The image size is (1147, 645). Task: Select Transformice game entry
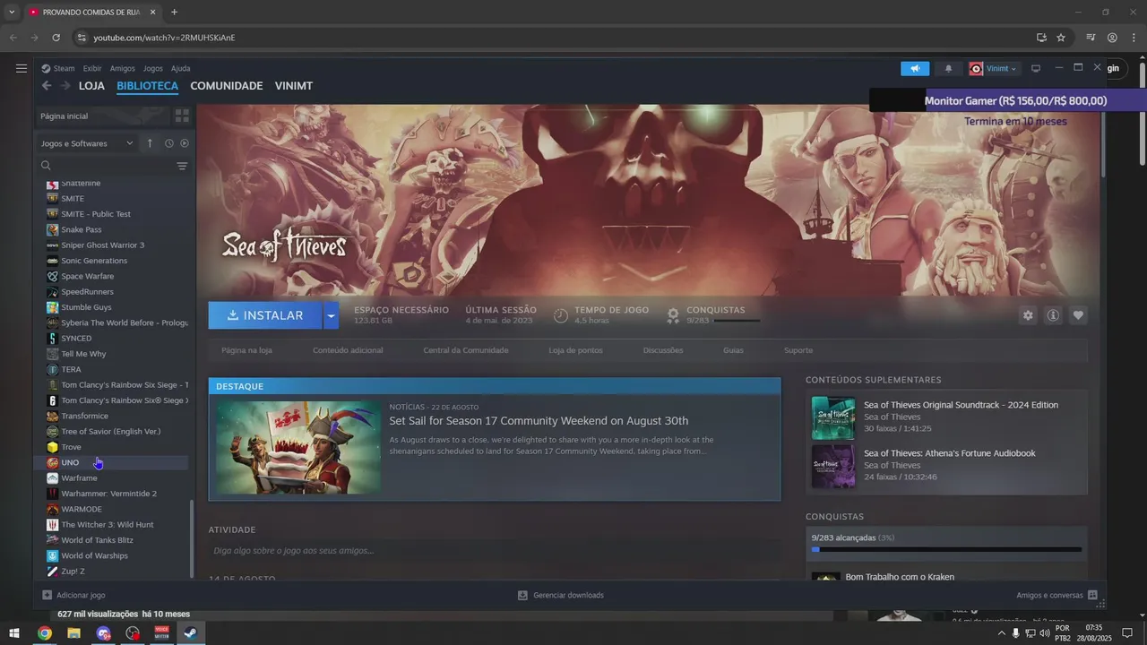point(117,416)
